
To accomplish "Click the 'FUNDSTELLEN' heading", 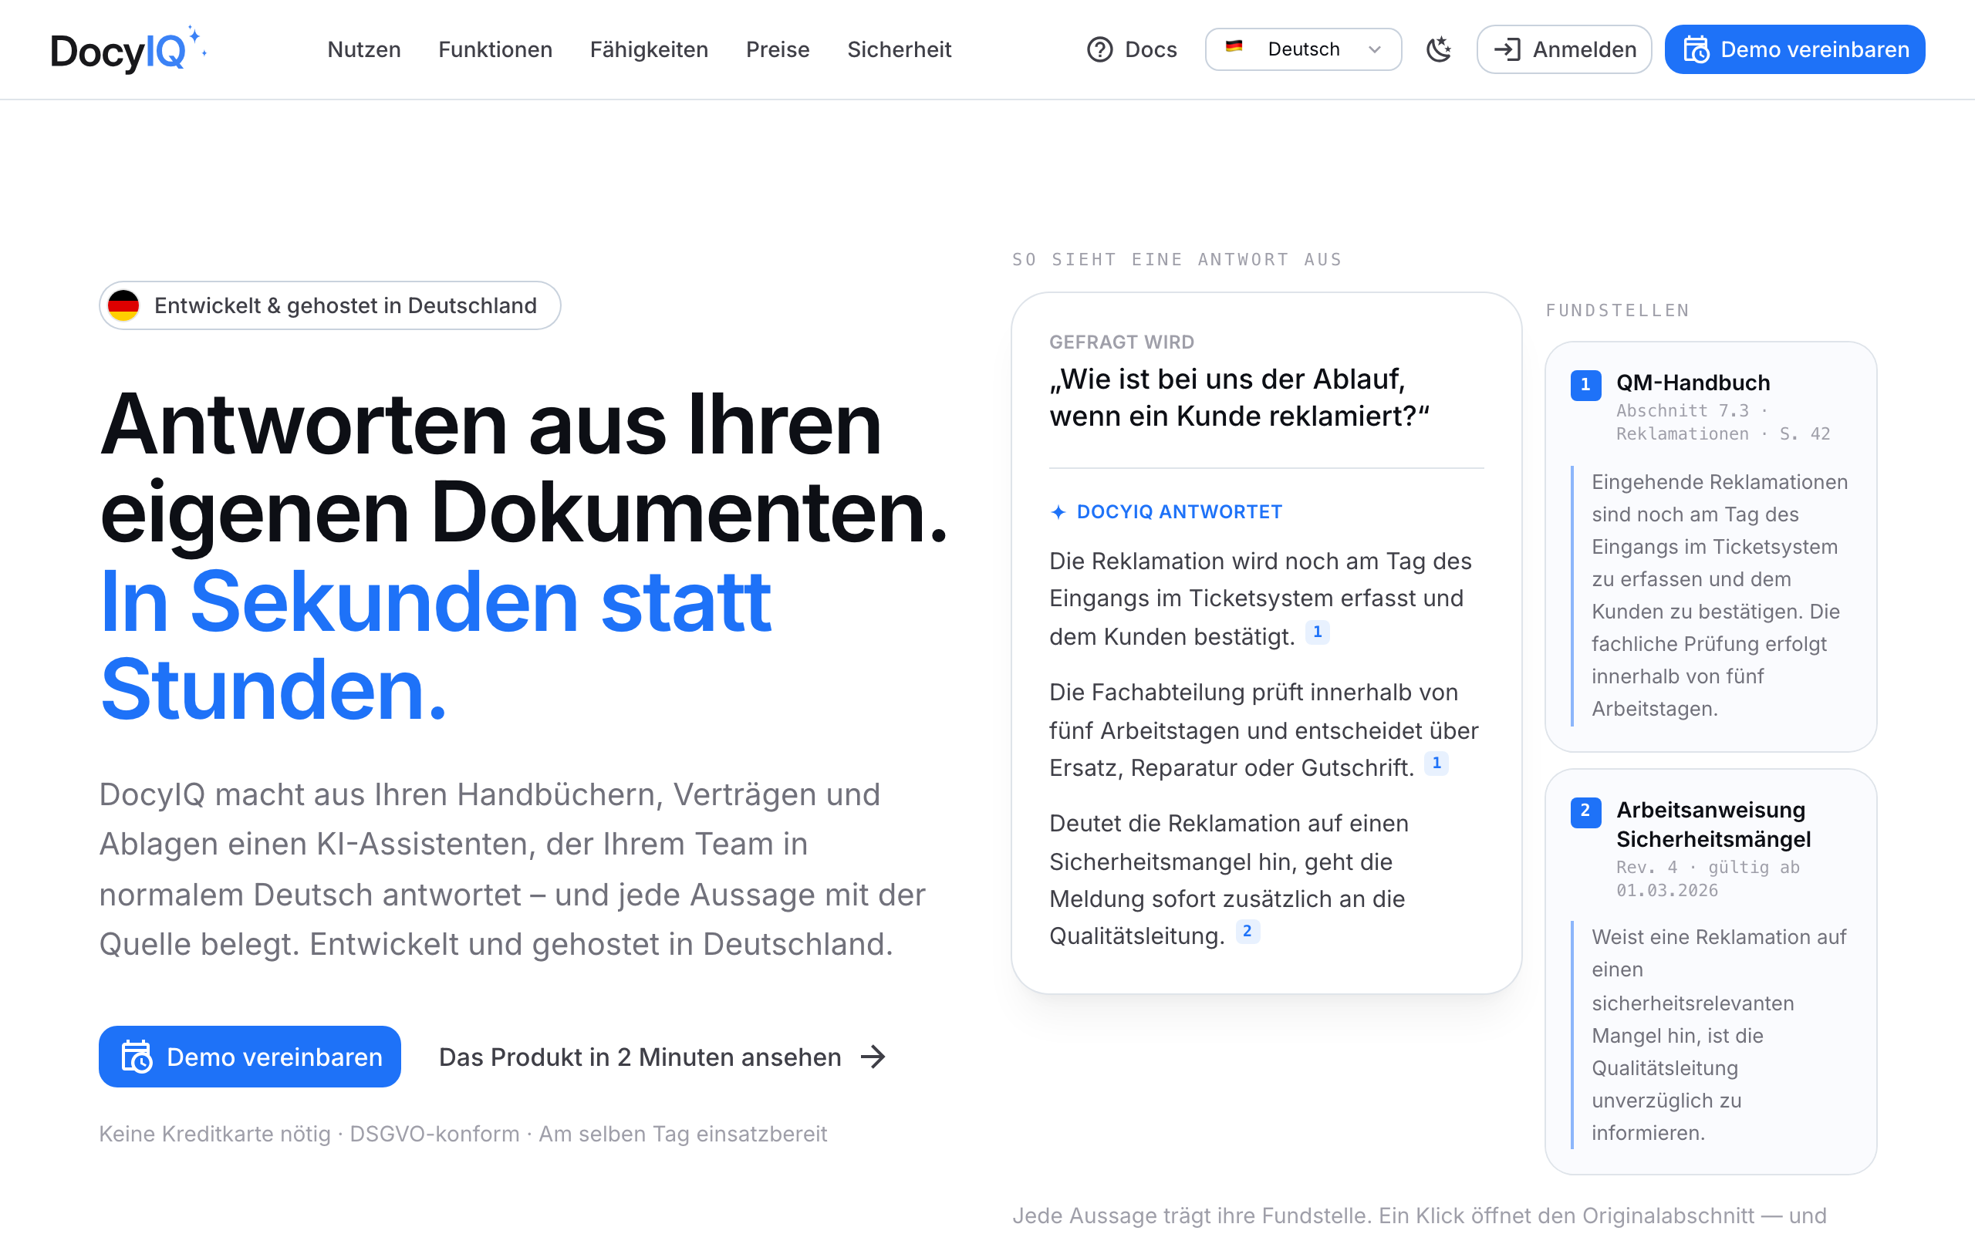I will coord(1618,310).
